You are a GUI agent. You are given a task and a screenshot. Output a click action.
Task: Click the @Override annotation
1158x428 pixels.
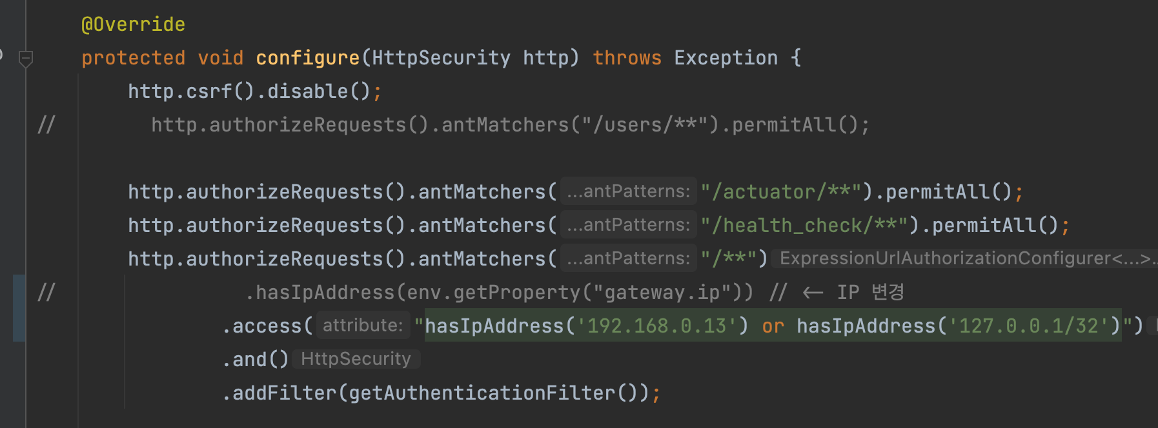(x=133, y=24)
